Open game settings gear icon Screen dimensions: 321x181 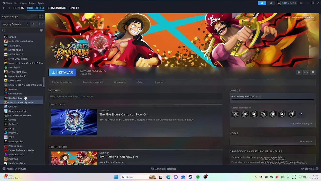[x=299, y=72]
